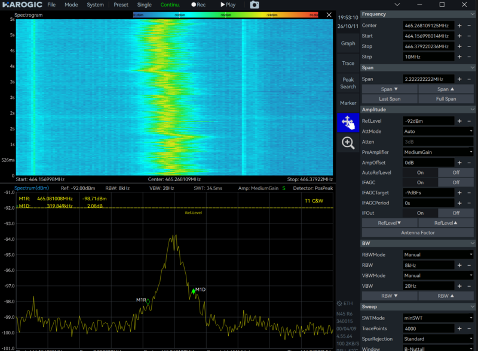Screen dimensions: 478x351
Task: Open the File menu
Action: tap(51, 5)
